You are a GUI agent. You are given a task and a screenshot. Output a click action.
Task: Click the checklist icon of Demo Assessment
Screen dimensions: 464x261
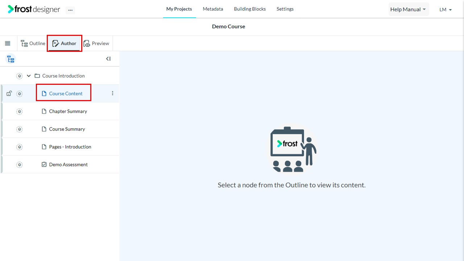tap(44, 165)
